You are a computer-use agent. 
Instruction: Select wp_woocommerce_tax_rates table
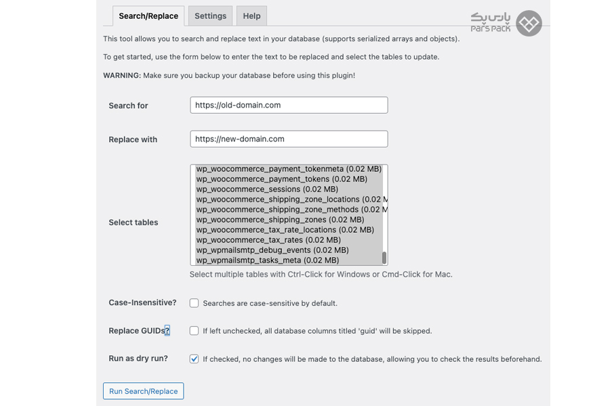point(289,240)
